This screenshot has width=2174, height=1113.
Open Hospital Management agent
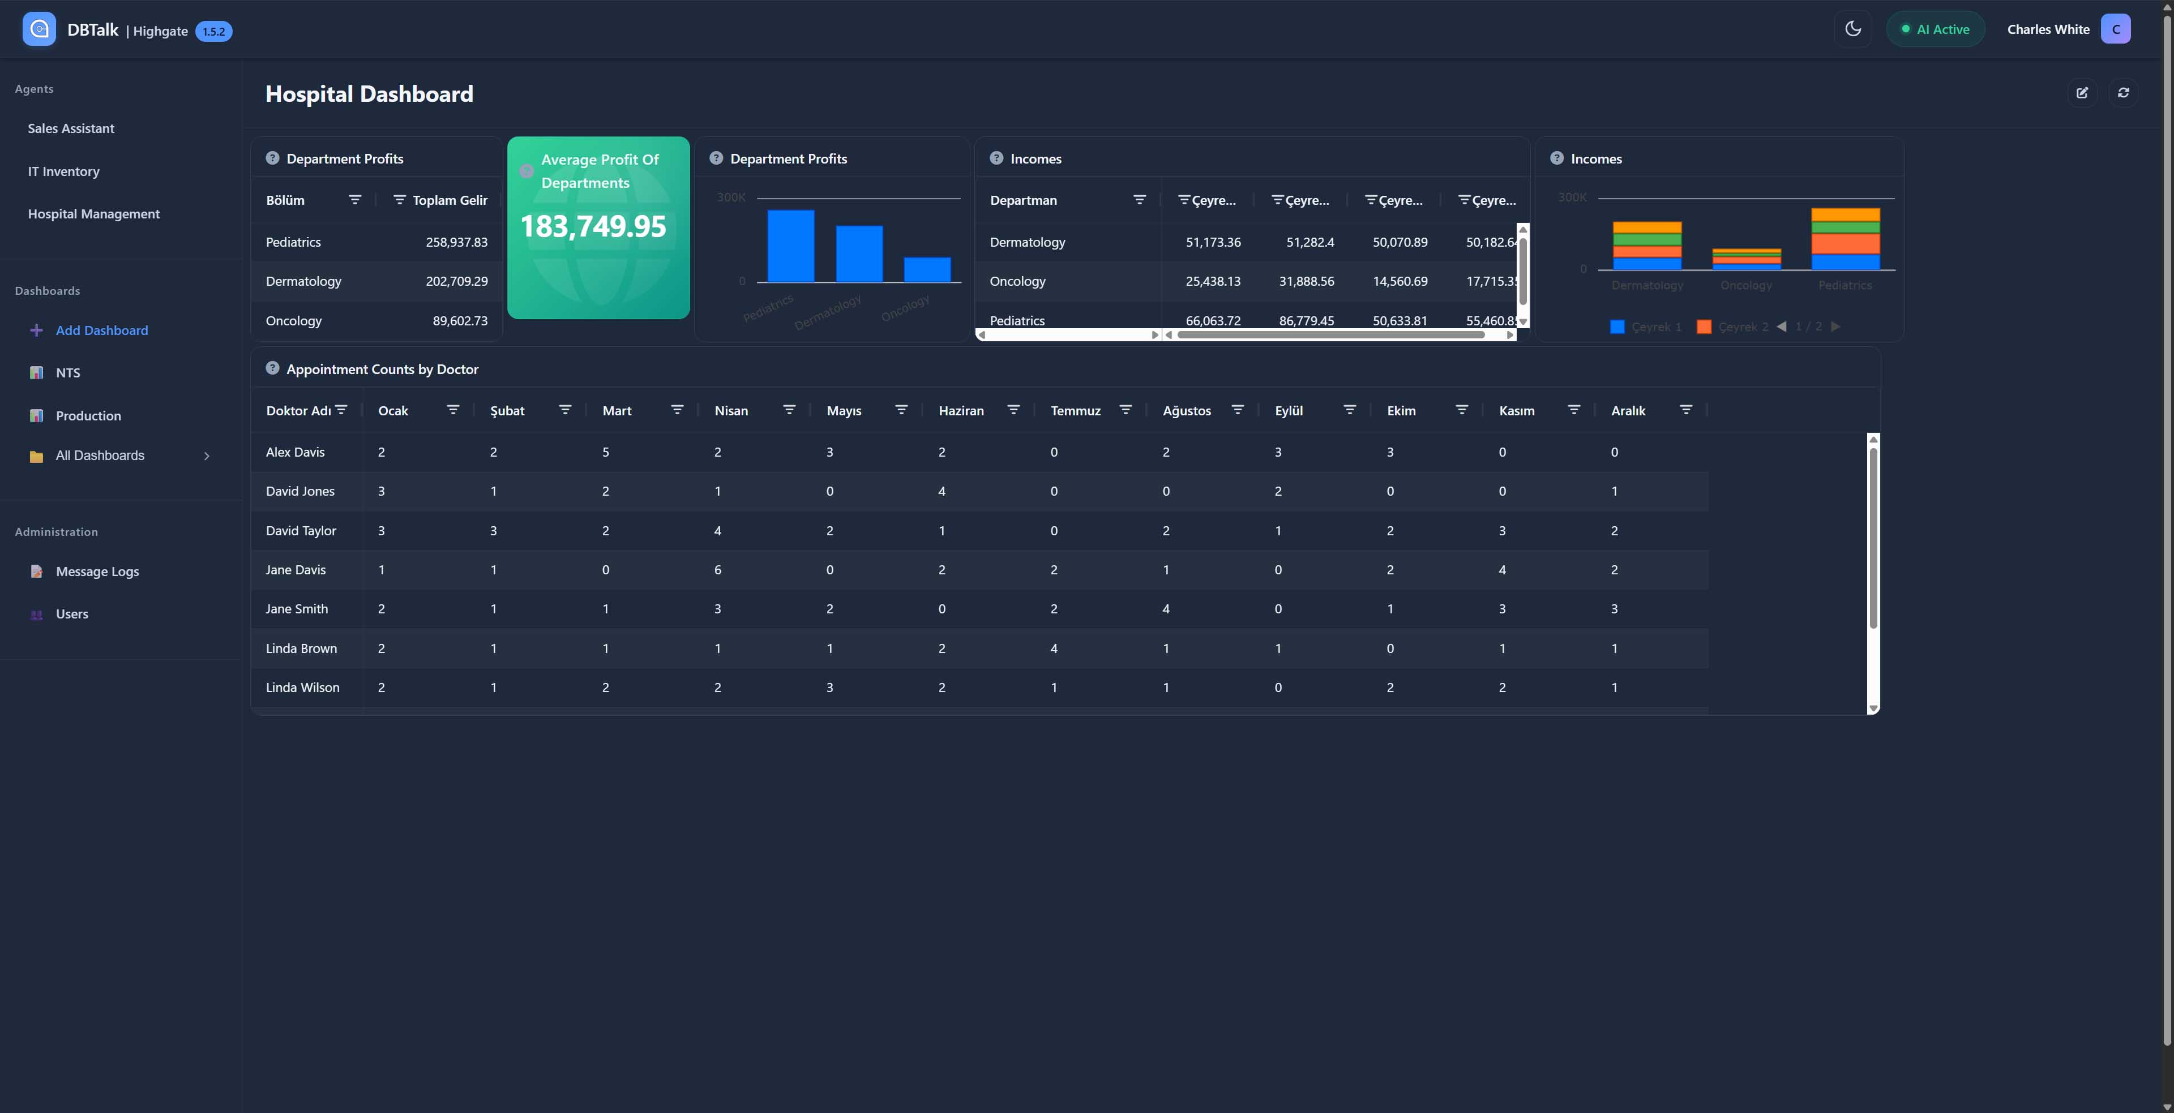pyautogui.click(x=93, y=214)
